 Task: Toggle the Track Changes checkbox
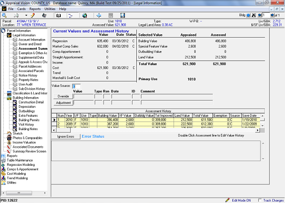259,201
